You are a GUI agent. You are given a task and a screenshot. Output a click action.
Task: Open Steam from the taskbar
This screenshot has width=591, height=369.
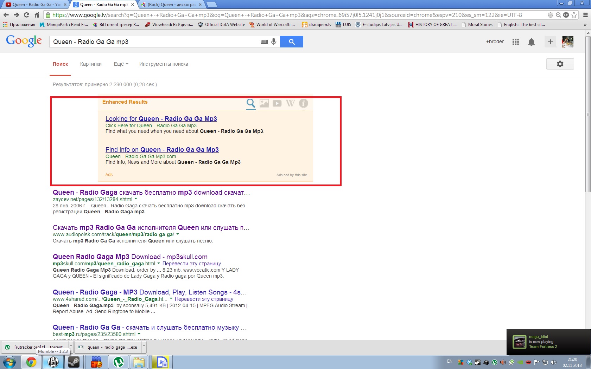coord(74,362)
